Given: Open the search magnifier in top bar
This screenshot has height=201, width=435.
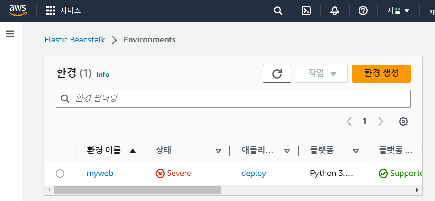Looking at the screenshot, I should (x=277, y=11).
